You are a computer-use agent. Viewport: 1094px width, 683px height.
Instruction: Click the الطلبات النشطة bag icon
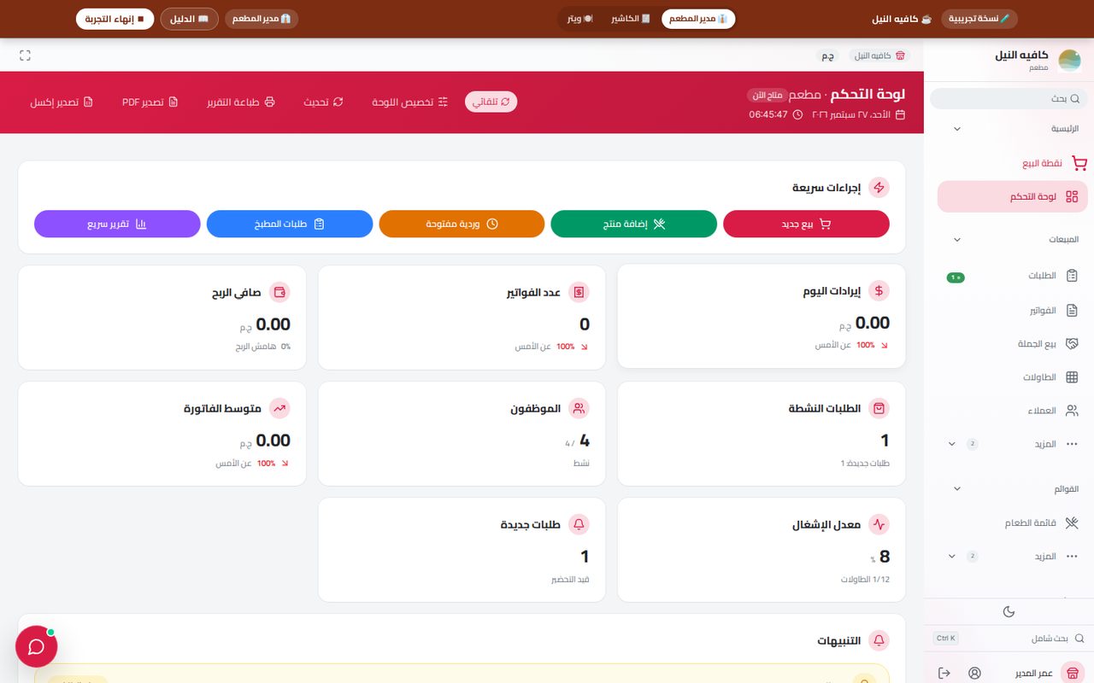tap(879, 408)
